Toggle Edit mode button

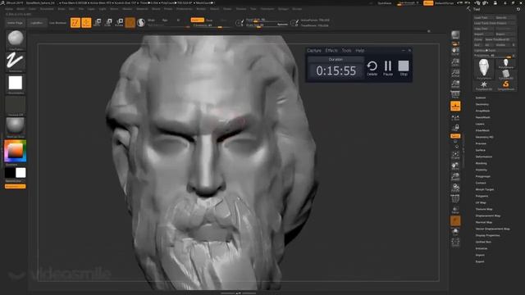tap(75, 23)
